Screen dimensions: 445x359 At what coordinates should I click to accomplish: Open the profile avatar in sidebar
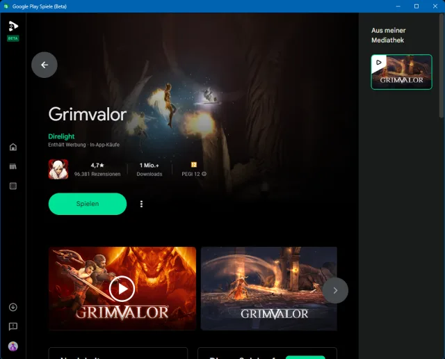point(13,346)
